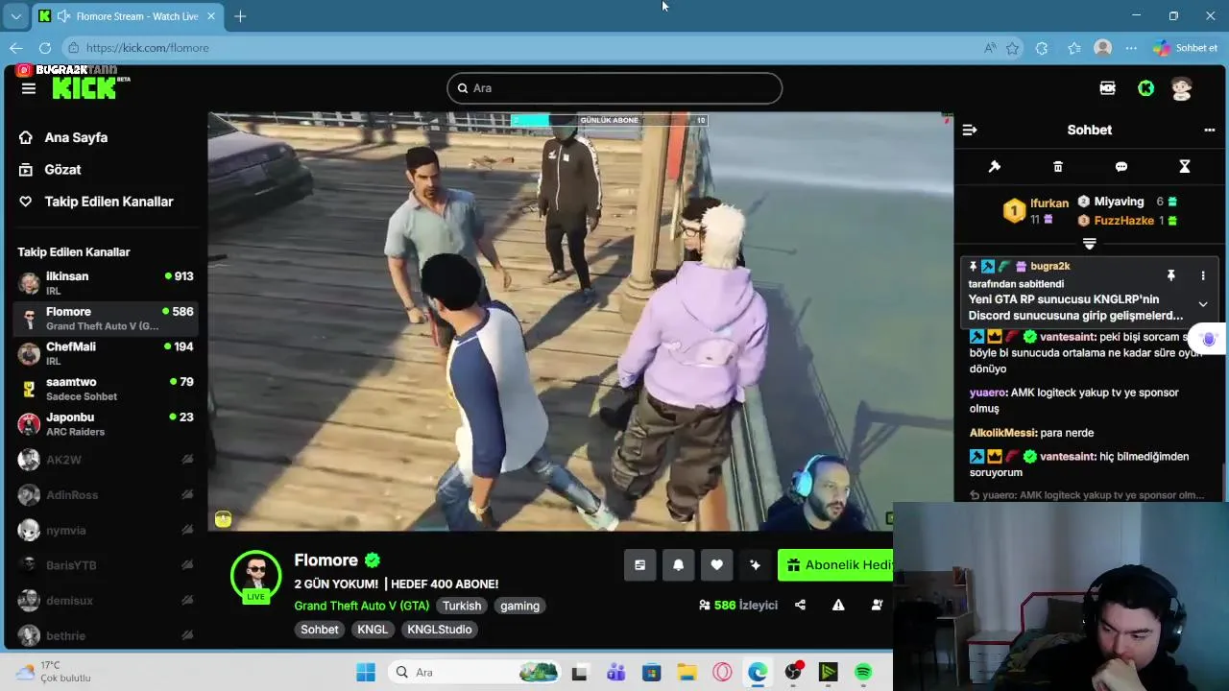The image size is (1229, 691).
Task: Open the clip list icon under the stream
Action: tap(640, 565)
